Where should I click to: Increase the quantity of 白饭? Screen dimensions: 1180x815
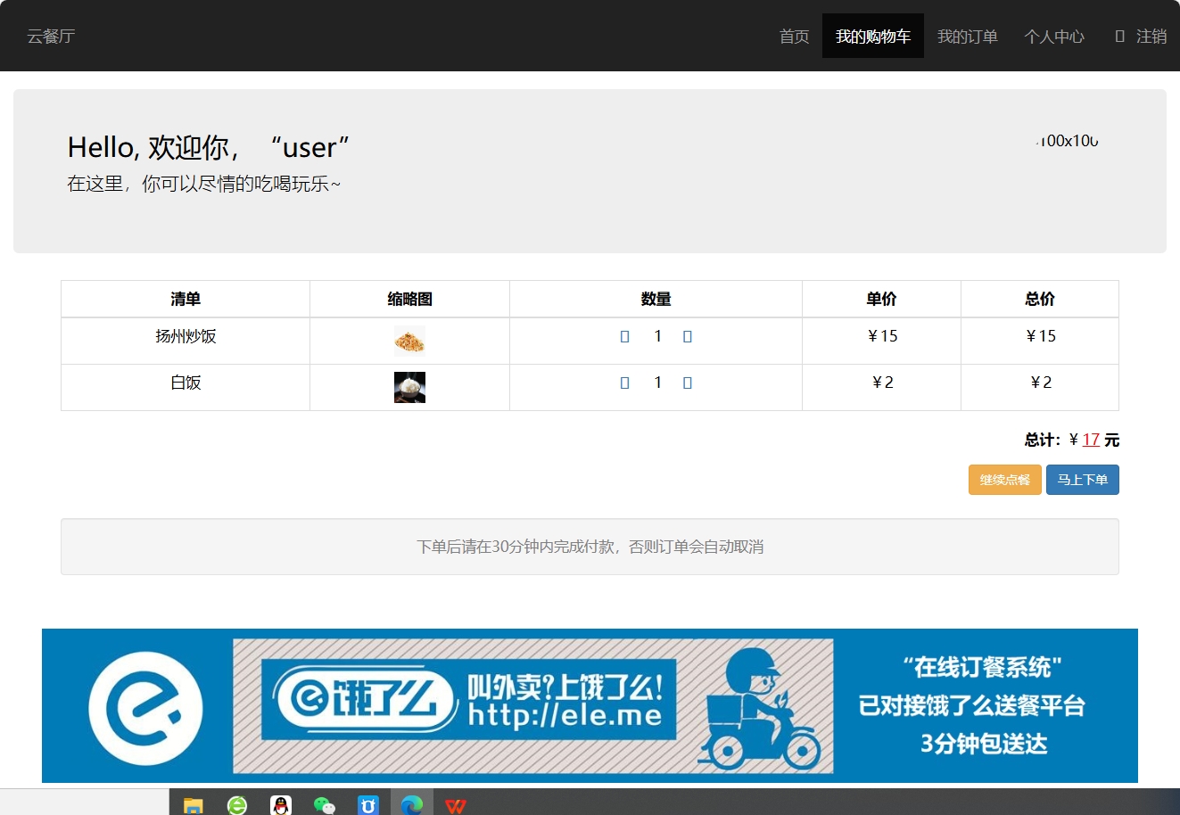[x=688, y=383]
